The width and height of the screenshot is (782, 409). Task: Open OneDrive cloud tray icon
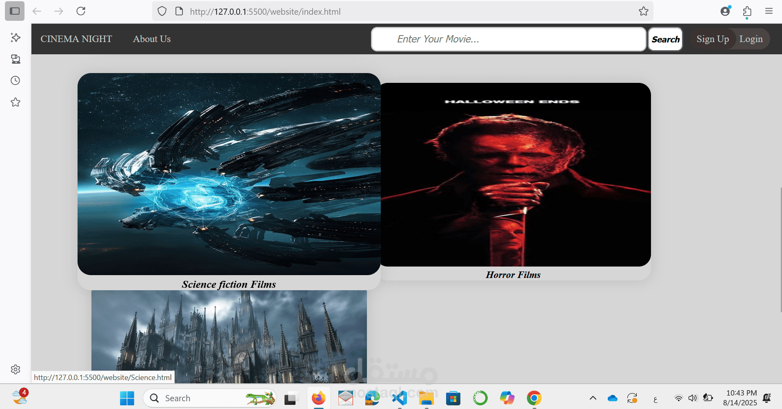click(x=613, y=398)
